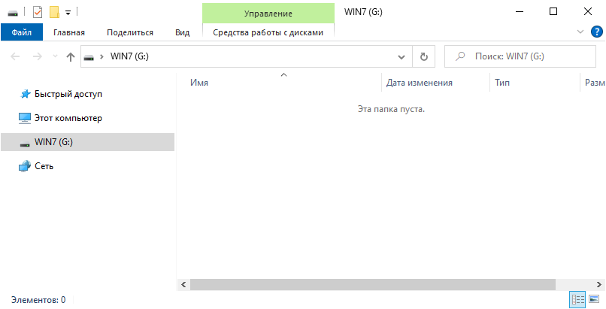
Task: Select Быстрый доступ in navigation pane
Action: 68,94
